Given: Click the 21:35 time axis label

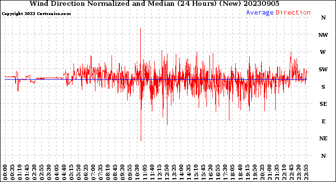Looking at the screenshot, I should point(277,172).
